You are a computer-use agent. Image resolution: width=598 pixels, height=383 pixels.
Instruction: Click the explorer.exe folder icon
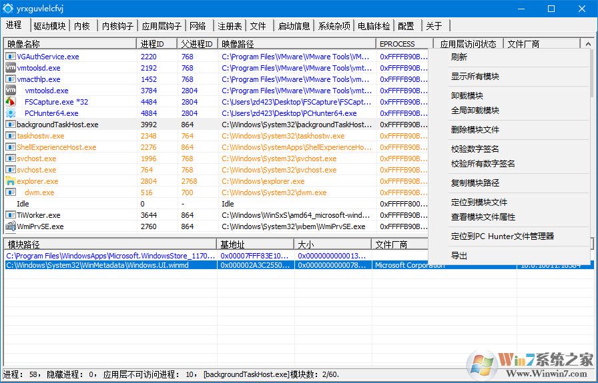coord(11,181)
